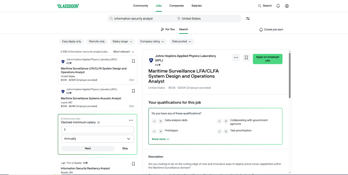Skip the desired minimum salary prompt
Viewport: 348px width, 175px height.
coord(125,148)
